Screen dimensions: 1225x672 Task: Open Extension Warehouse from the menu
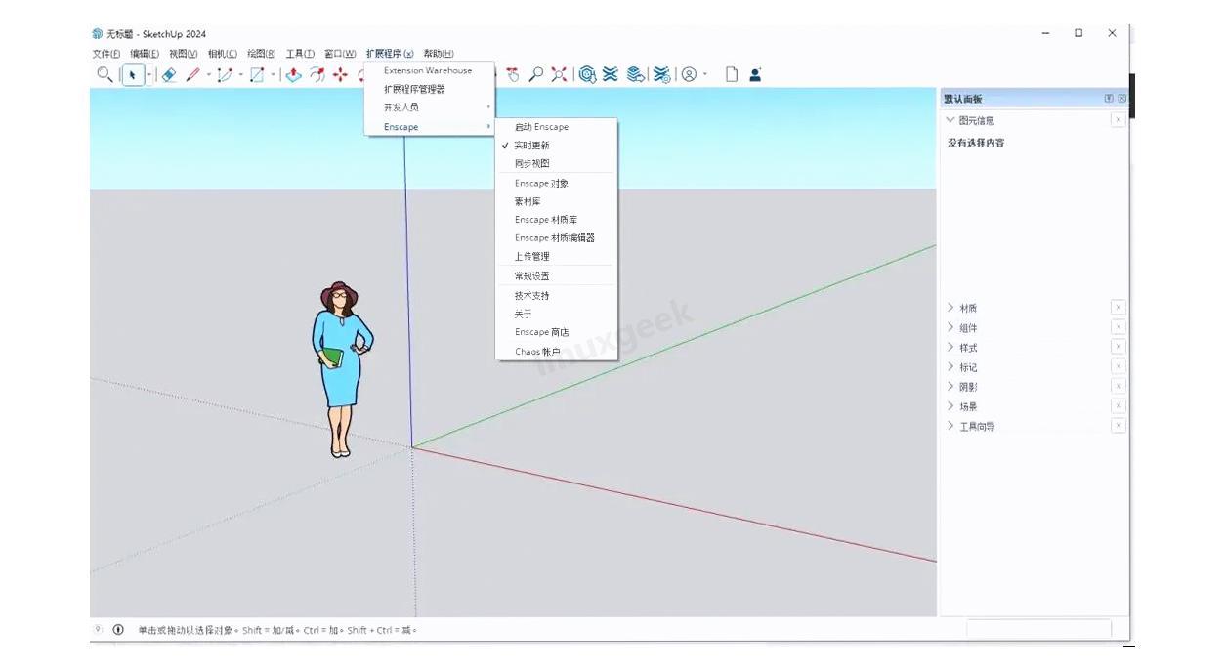click(428, 70)
